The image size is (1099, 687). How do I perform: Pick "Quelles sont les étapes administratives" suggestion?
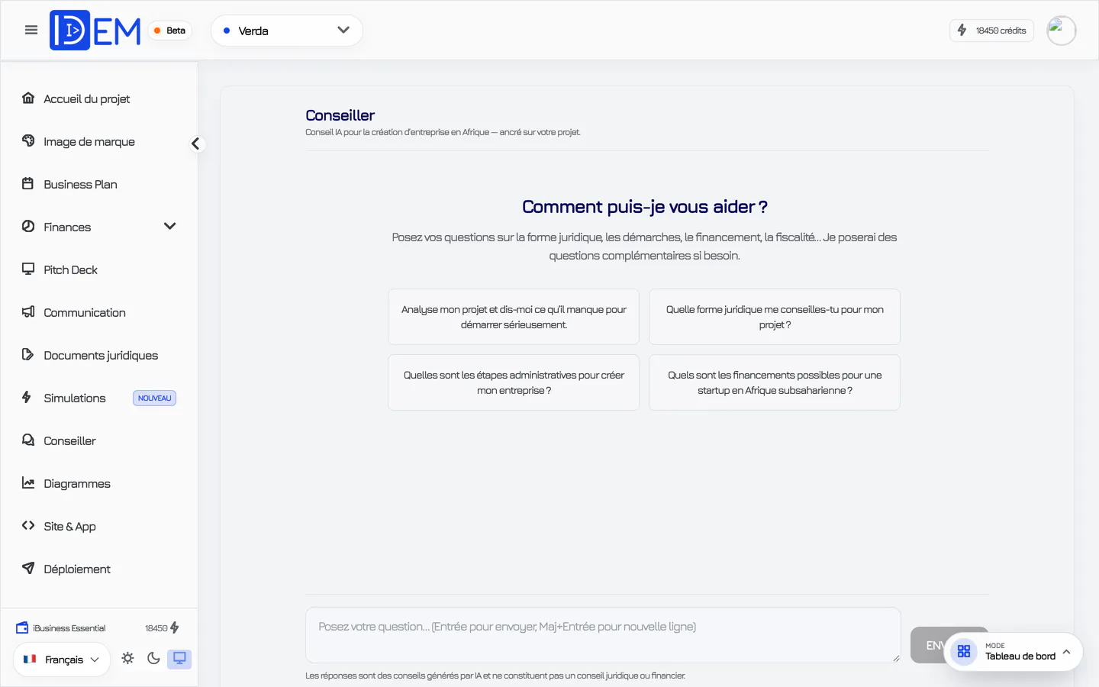[x=514, y=382]
